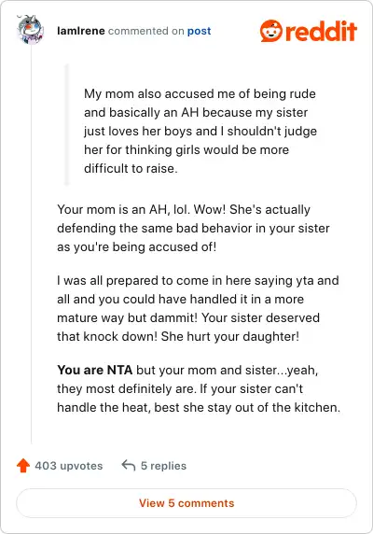Image resolution: width=373 pixels, height=534 pixels.
Task: Open the IamIrene username profile
Action: coord(81,31)
